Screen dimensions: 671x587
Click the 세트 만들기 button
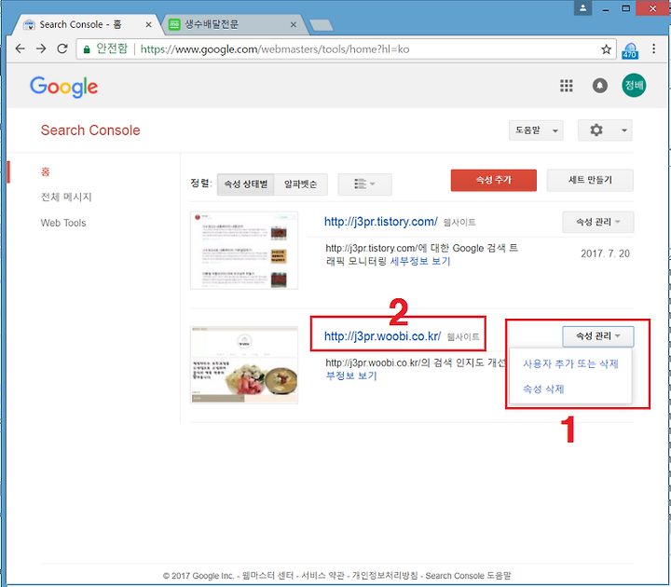[590, 180]
